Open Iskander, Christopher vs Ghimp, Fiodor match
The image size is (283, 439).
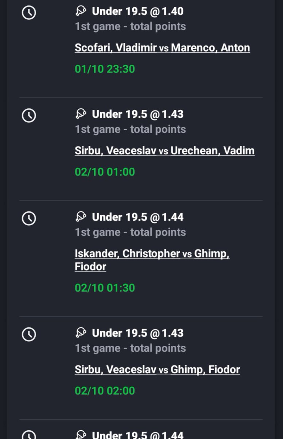point(152,260)
